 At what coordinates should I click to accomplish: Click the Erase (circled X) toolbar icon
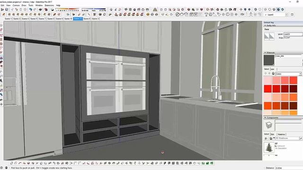(25, 9)
